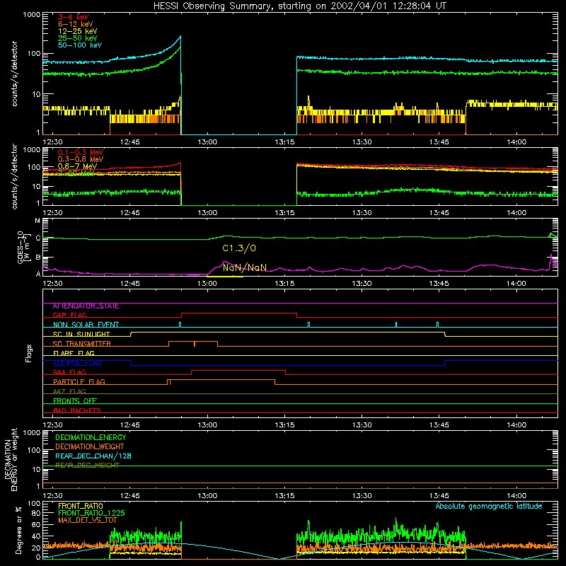
Task: Click the SC_TRANSMITTER flag label
Action: (81, 344)
